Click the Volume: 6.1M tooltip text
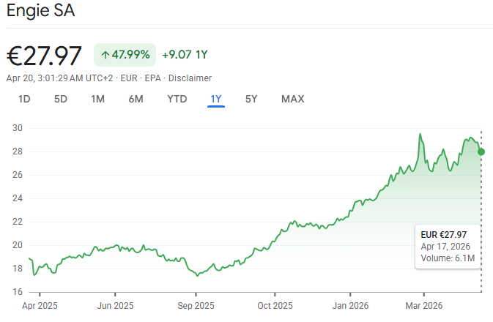This screenshot has width=493, height=322. [x=448, y=258]
